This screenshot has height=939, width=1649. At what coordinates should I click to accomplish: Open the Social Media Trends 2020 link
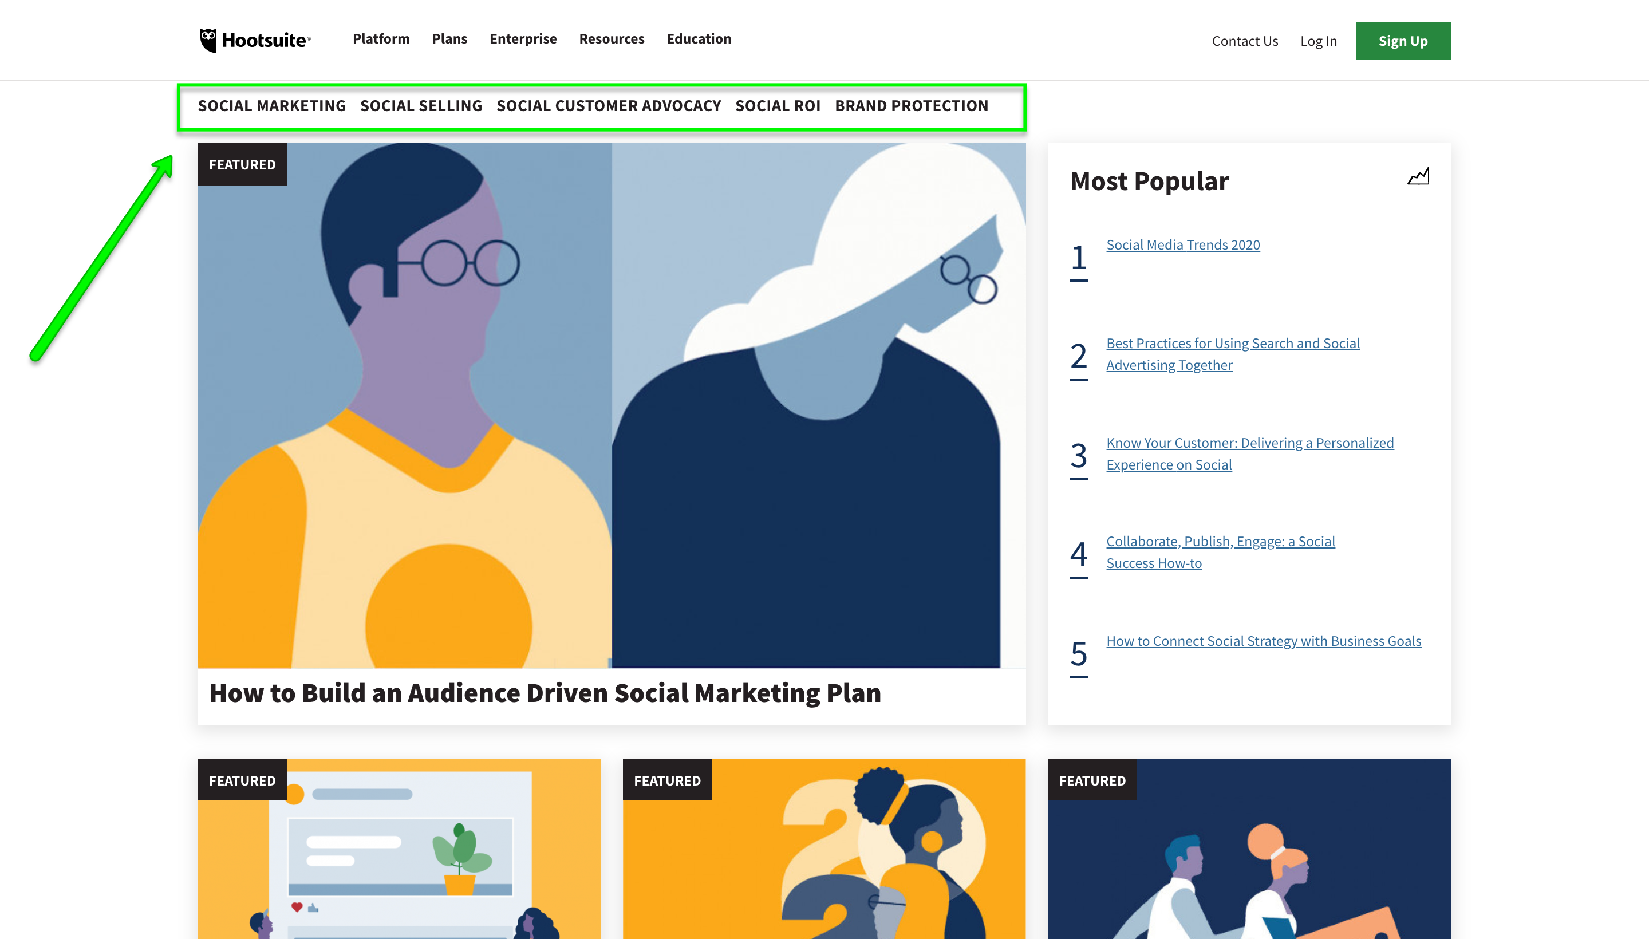[x=1183, y=245]
